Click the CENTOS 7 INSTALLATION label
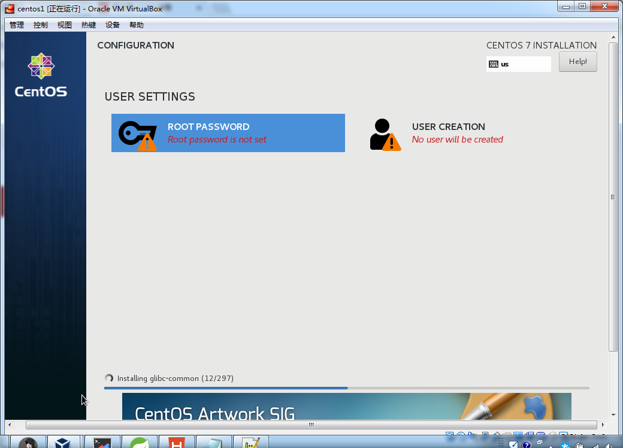Screen dimensions: 623x448 click(x=542, y=46)
